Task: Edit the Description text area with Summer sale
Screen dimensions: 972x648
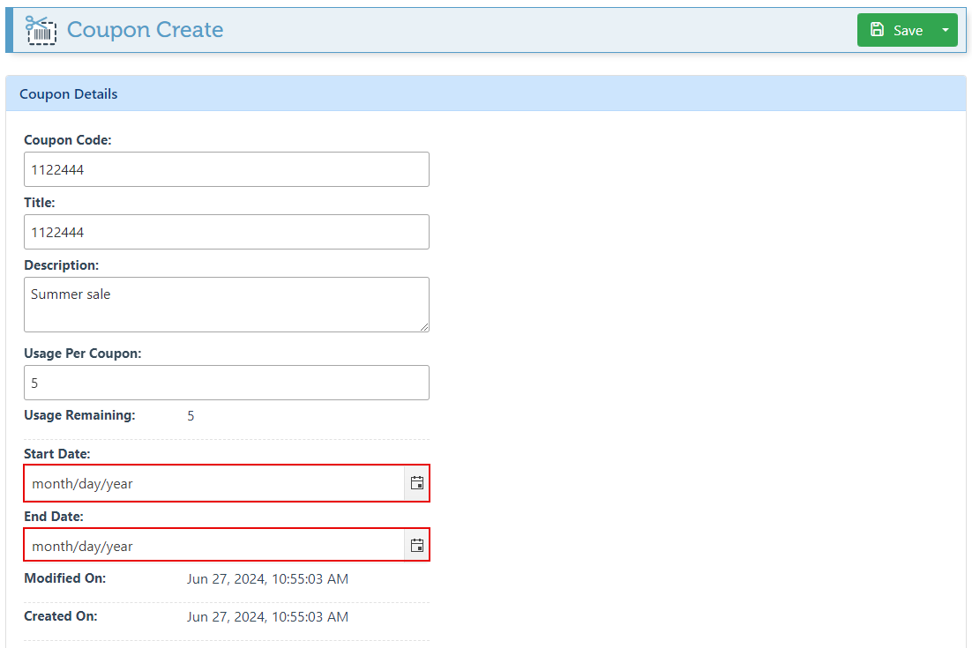Action: pos(226,304)
